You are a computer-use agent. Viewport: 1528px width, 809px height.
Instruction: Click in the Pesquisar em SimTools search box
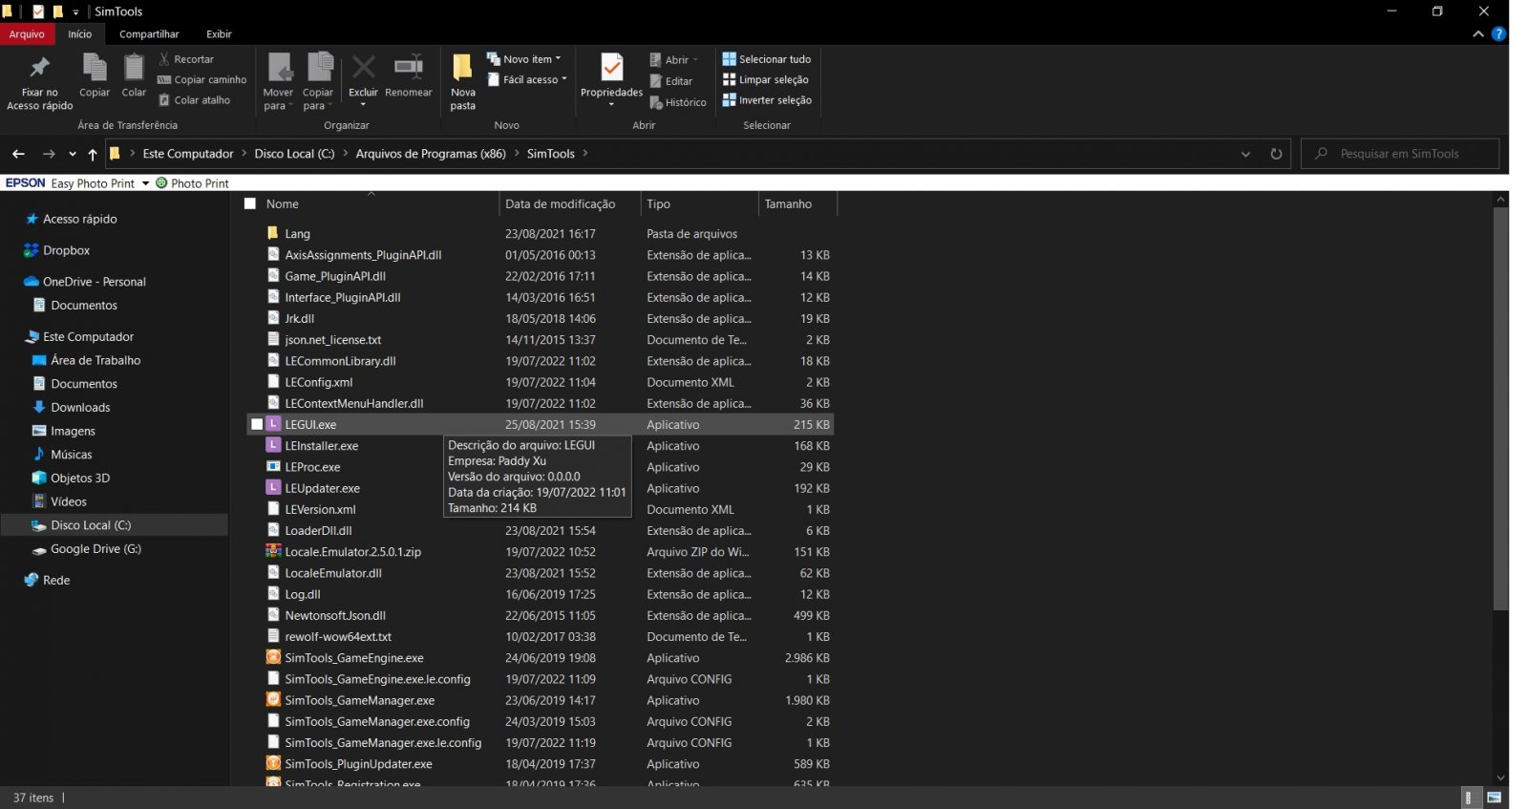coord(1400,154)
